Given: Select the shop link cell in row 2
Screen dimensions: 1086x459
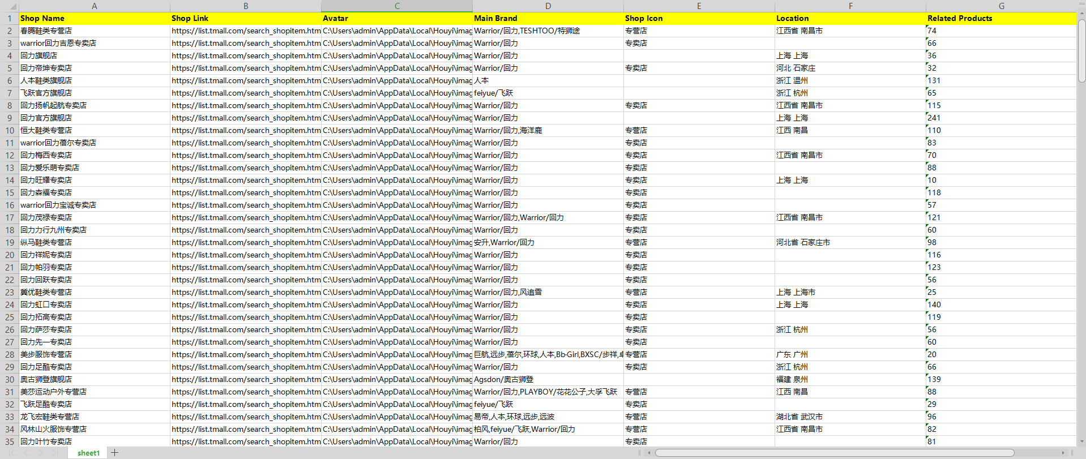Looking at the screenshot, I should [246, 31].
